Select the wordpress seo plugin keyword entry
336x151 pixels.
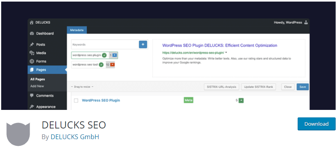pos(94,55)
